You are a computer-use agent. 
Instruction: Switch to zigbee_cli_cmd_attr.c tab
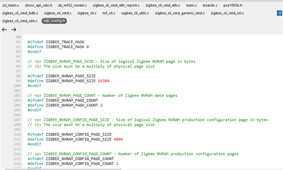click(x=163, y=5)
